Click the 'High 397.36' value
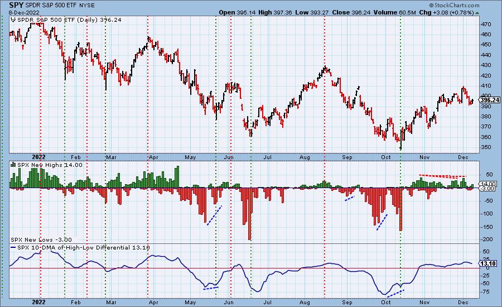Screen dimensions: 502x307 [x=275, y=12]
